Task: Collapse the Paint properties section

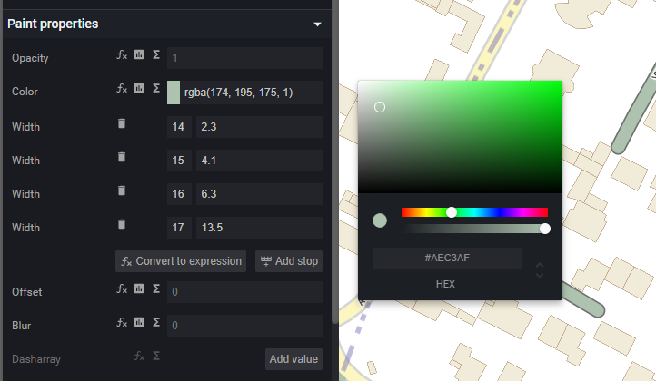Action: tap(317, 24)
